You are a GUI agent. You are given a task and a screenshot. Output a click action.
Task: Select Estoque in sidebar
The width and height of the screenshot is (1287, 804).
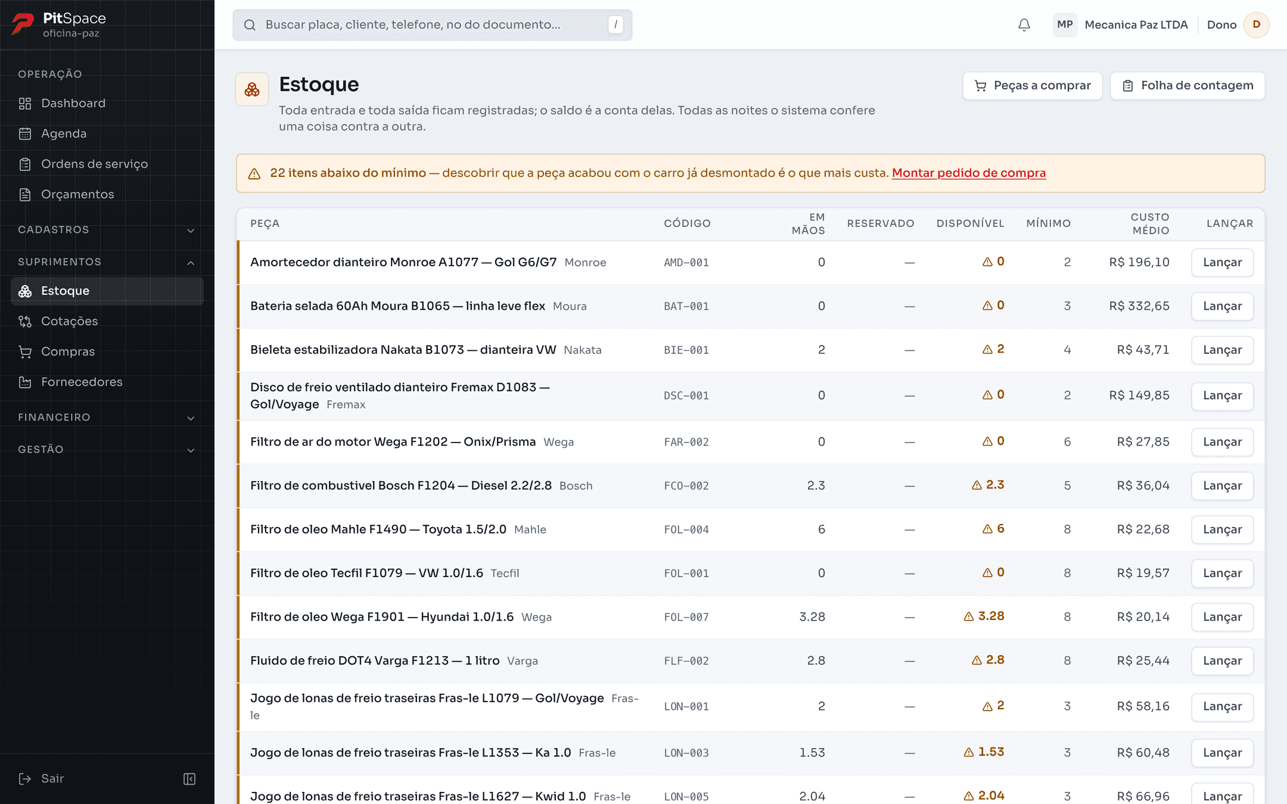click(107, 291)
